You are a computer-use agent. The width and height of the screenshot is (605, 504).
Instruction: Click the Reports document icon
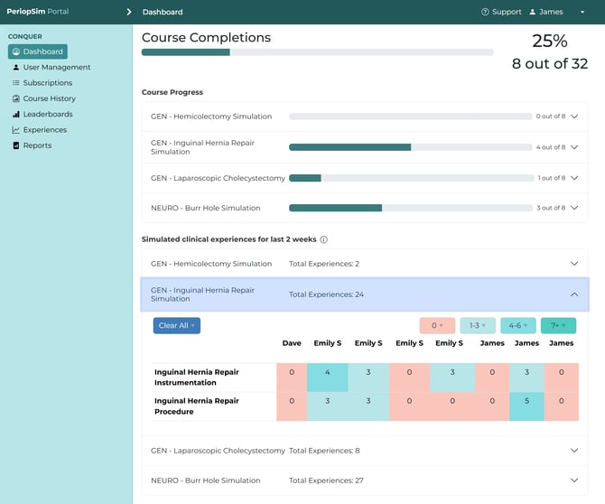pyautogui.click(x=16, y=145)
